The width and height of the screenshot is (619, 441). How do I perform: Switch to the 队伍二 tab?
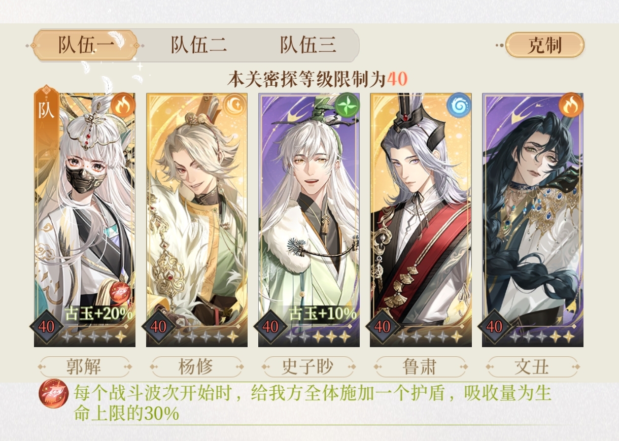tap(199, 45)
